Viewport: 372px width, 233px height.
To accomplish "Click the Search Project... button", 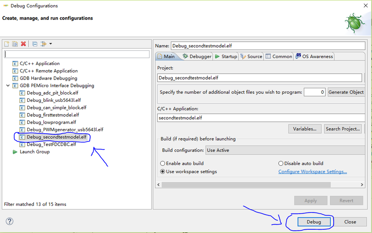I will point(343,129).
